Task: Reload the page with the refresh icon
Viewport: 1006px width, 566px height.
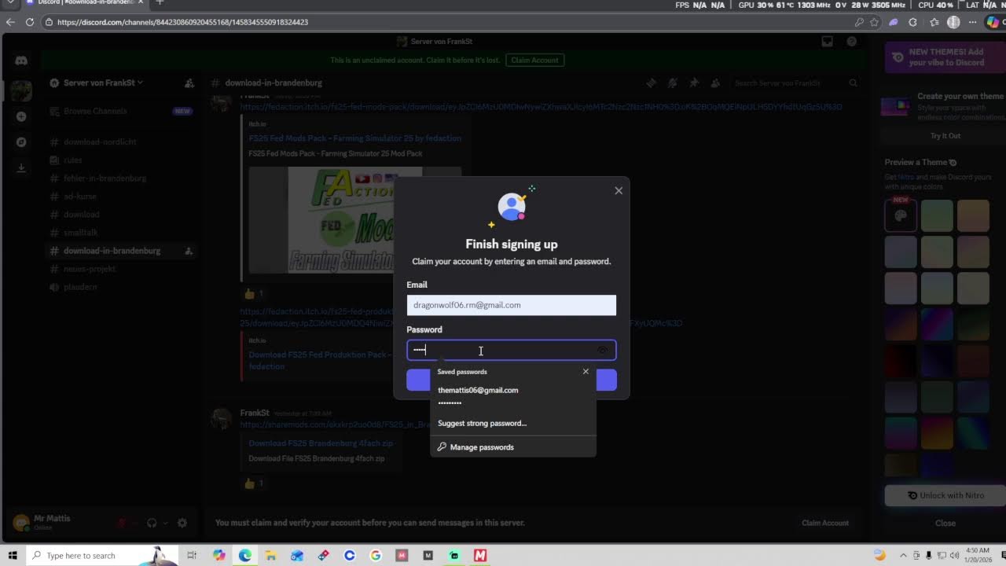Action: point(30,22)
